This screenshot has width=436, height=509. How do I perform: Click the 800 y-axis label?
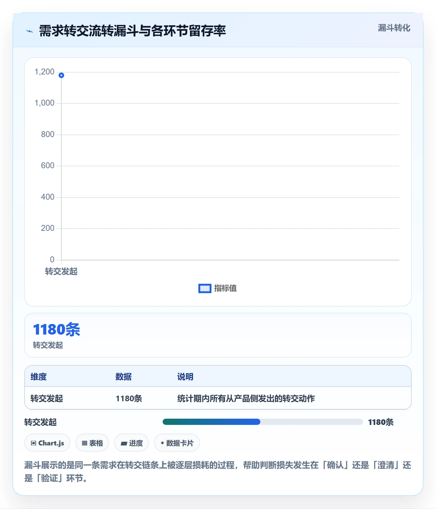[48, 134]
